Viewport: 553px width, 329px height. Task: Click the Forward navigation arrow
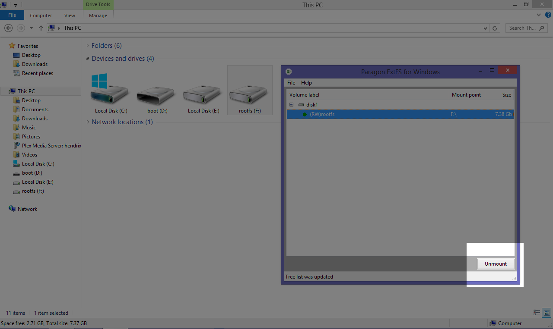point(20,28)
